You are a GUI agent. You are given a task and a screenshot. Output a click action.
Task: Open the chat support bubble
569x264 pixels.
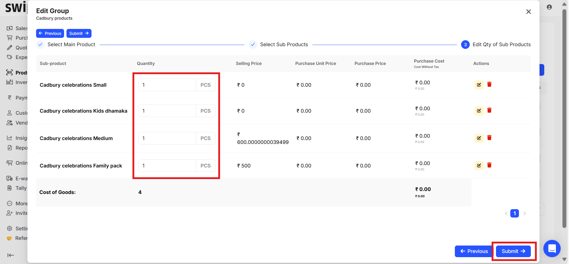(x=552, y=248)
